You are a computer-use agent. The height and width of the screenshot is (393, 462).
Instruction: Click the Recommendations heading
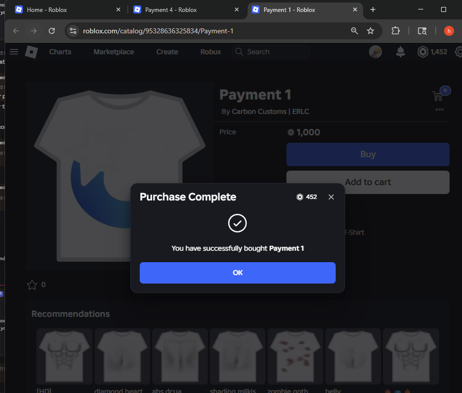71,314
